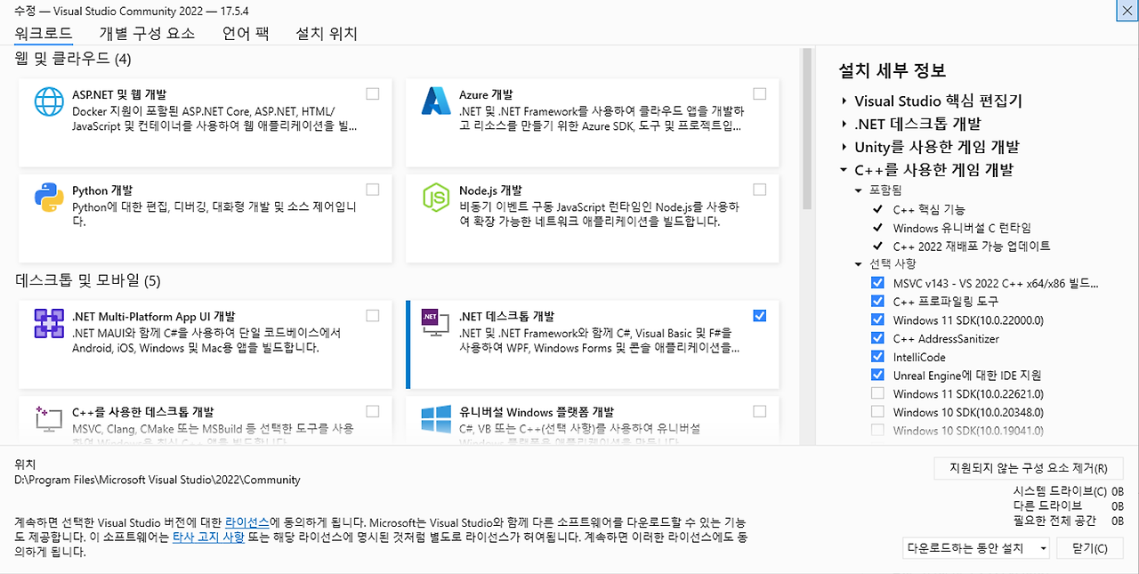The height and width of the screenshot is (574, 1139).
Task: Uncheck Unreal Engine IDE 지원 option
Action: (x=877, y=376)
